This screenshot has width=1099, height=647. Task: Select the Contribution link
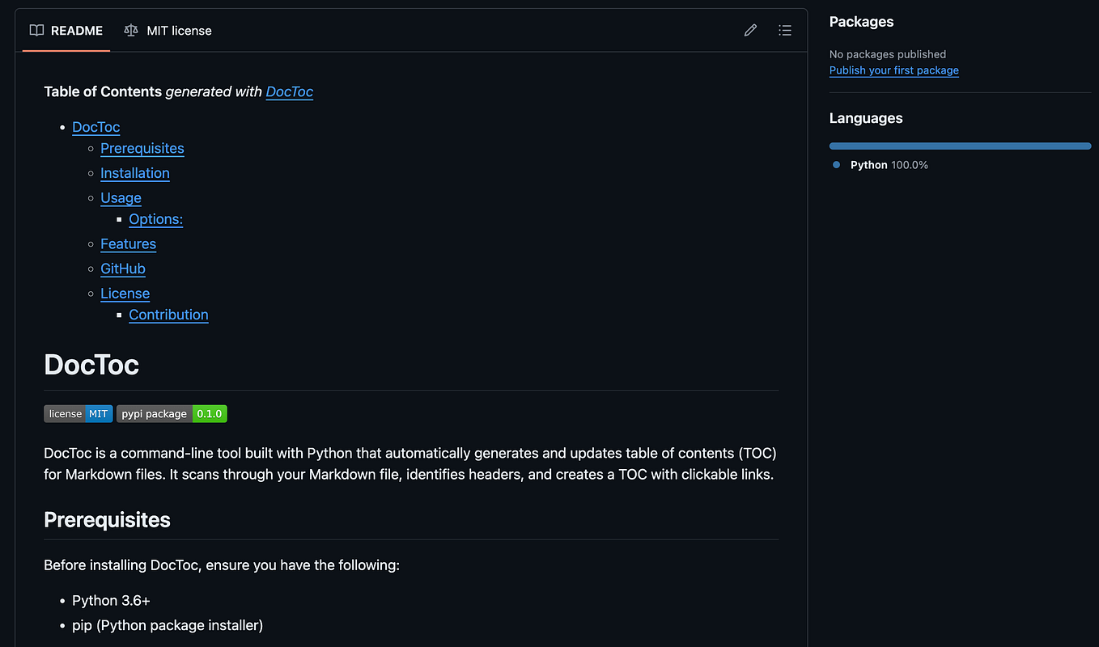(168, 315)
